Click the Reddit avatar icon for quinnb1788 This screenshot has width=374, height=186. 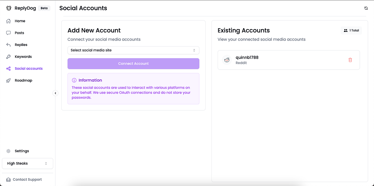coord(227,60)
